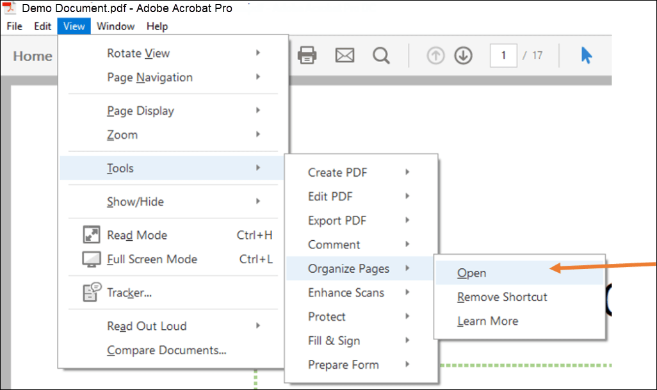Expand Create PDF tool submenu
Image resolution: width=657 pixels, height=390 pixels.
click(x=361, y=172)
